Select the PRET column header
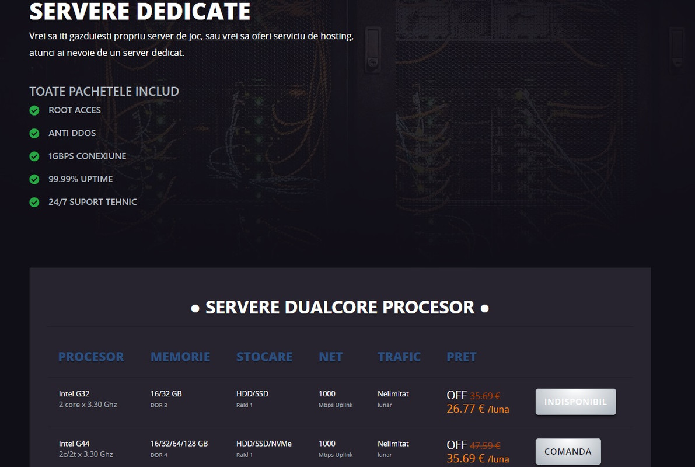 pyautogui.click(x=462, y=357)
